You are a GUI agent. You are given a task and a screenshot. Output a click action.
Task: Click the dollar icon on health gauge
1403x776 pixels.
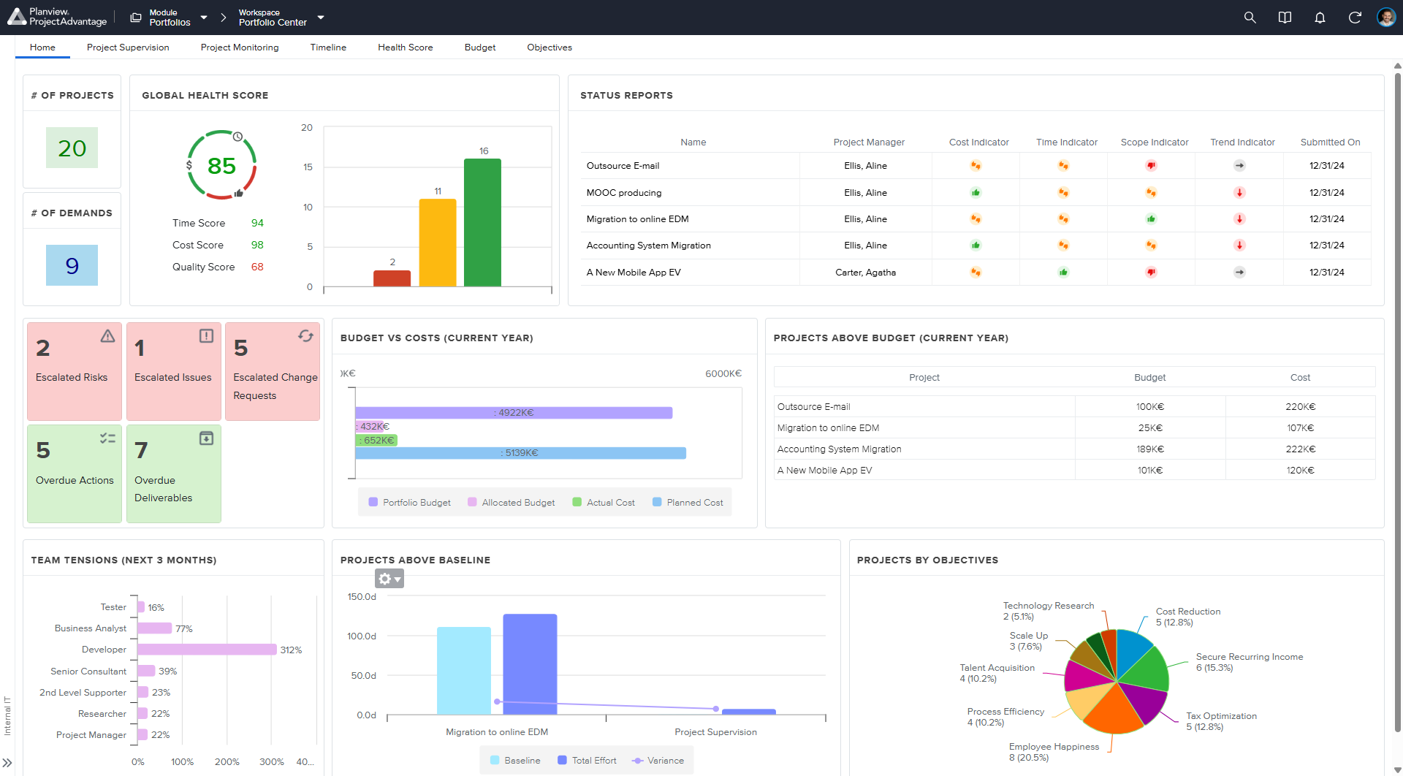point(189,165)
